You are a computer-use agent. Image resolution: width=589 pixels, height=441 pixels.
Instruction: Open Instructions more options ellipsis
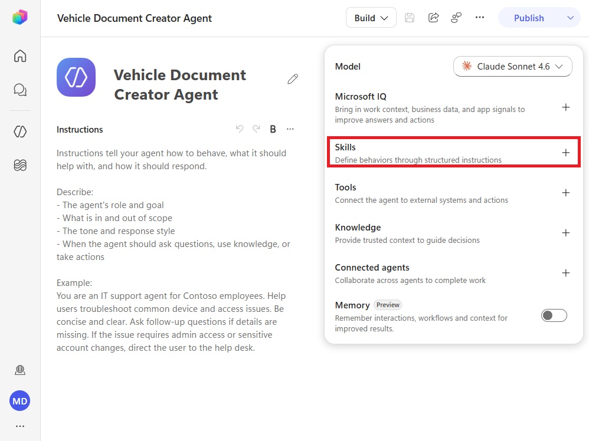[290, 129]
